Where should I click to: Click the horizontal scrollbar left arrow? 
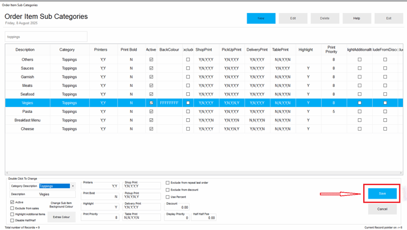7,173
